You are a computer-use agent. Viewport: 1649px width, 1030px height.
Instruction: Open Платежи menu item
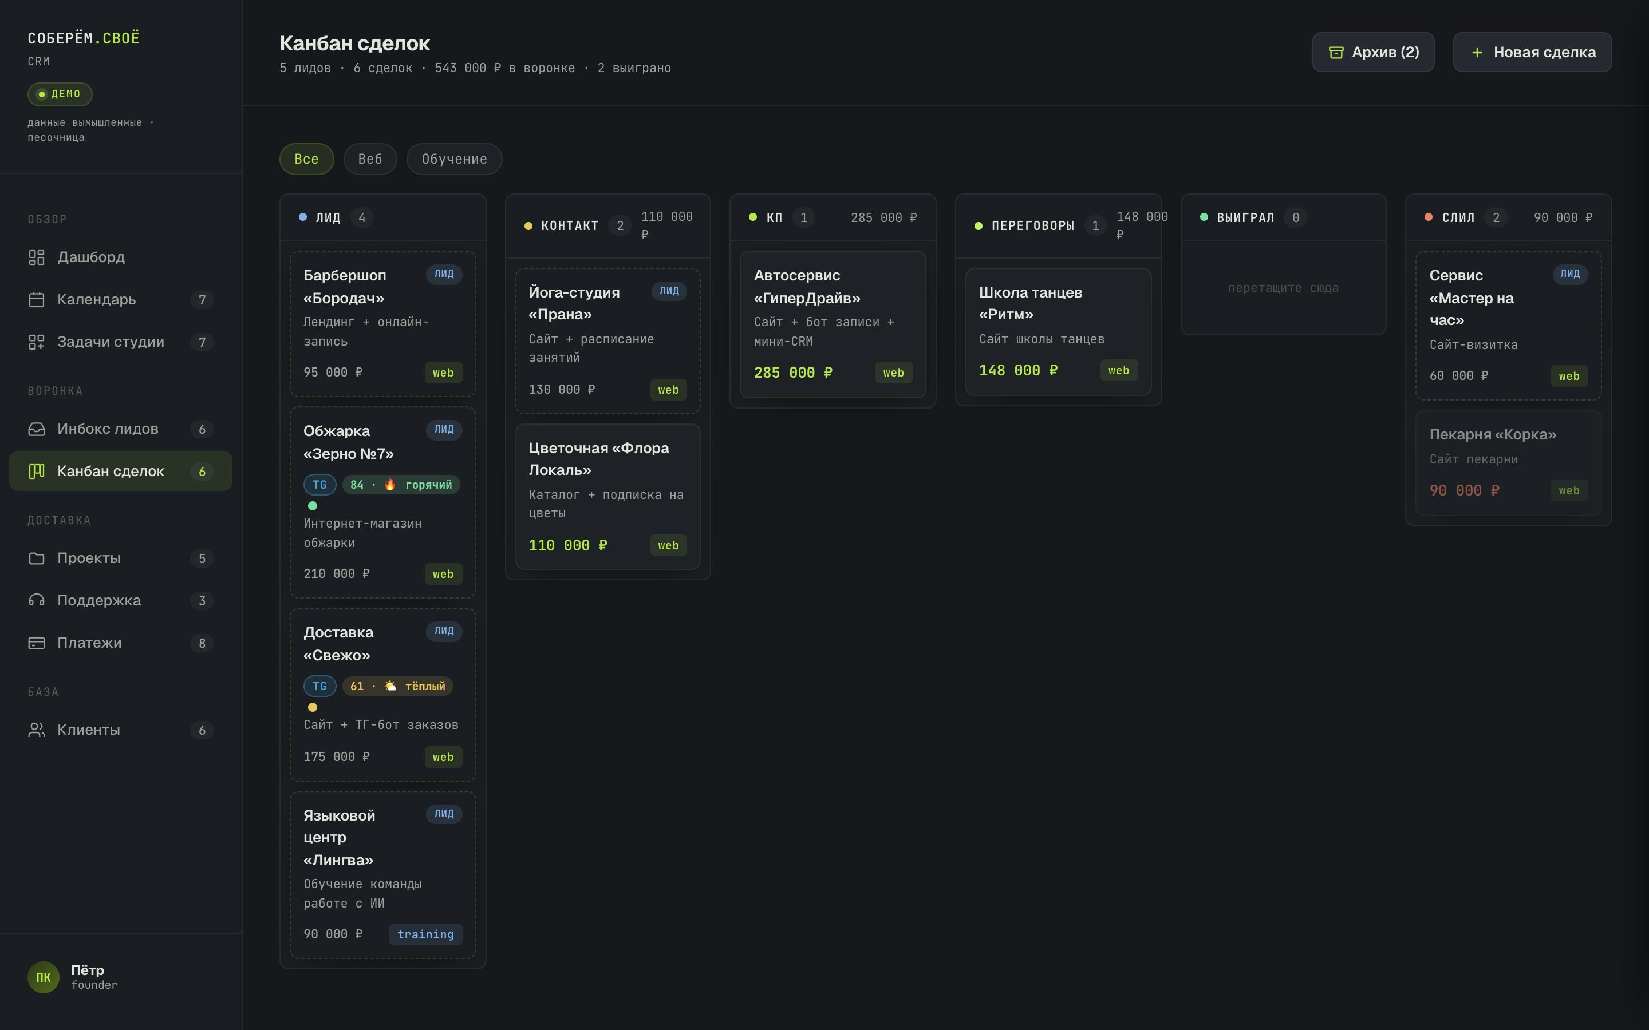click(x=121, y=643)
